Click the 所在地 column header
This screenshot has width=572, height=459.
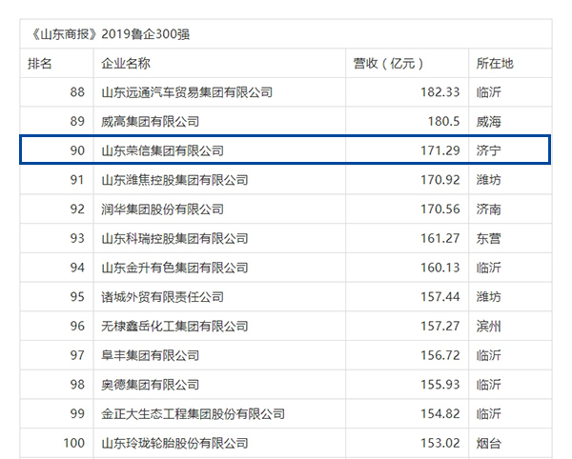494,63
